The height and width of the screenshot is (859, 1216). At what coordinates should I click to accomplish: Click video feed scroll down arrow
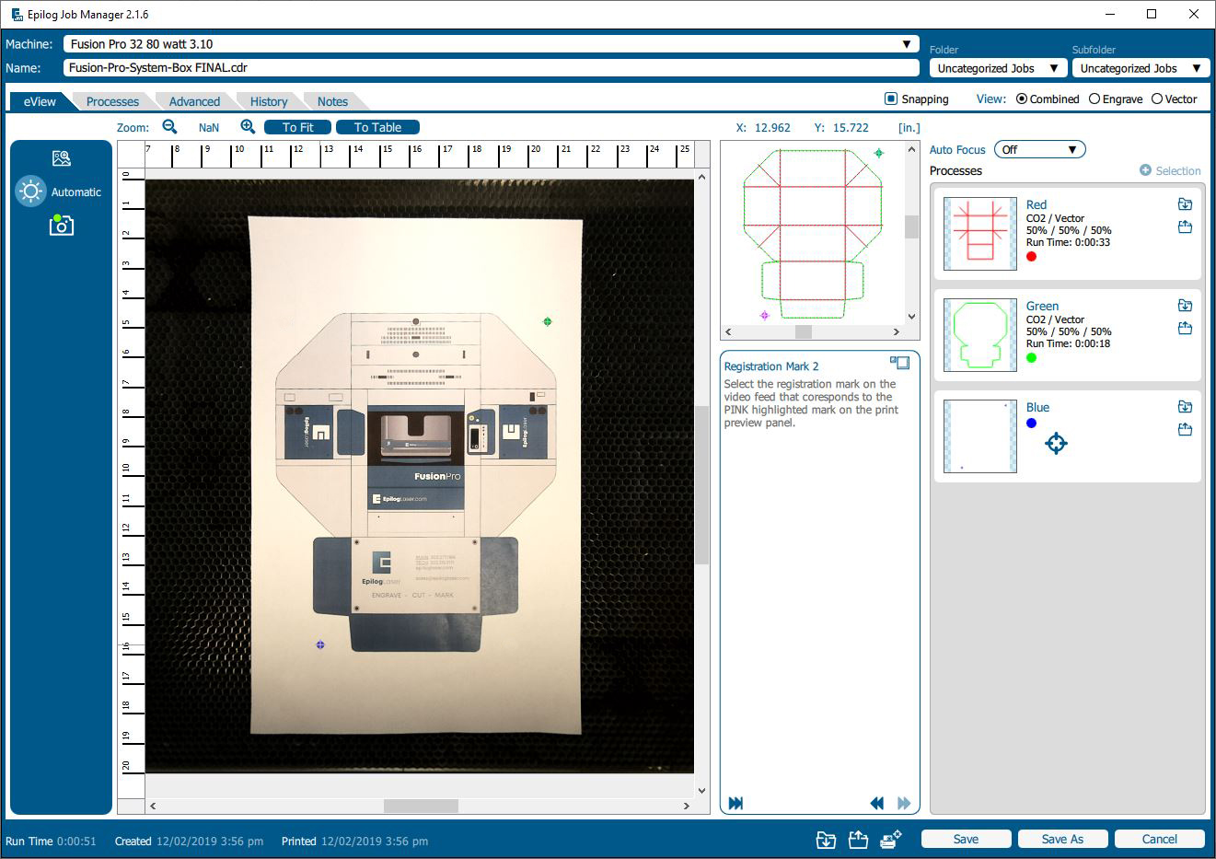click(x=702, y=790)
